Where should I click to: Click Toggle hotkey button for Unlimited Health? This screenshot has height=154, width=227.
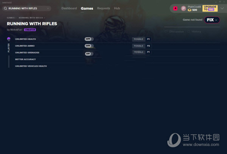pos(138,39)
